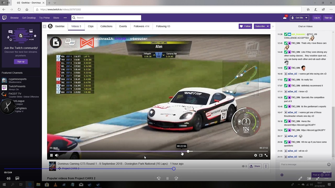Image resolution: width=335 pixels, height=188 pixels.
Task: Open the Windows Start menu
Action: (4, 185)
